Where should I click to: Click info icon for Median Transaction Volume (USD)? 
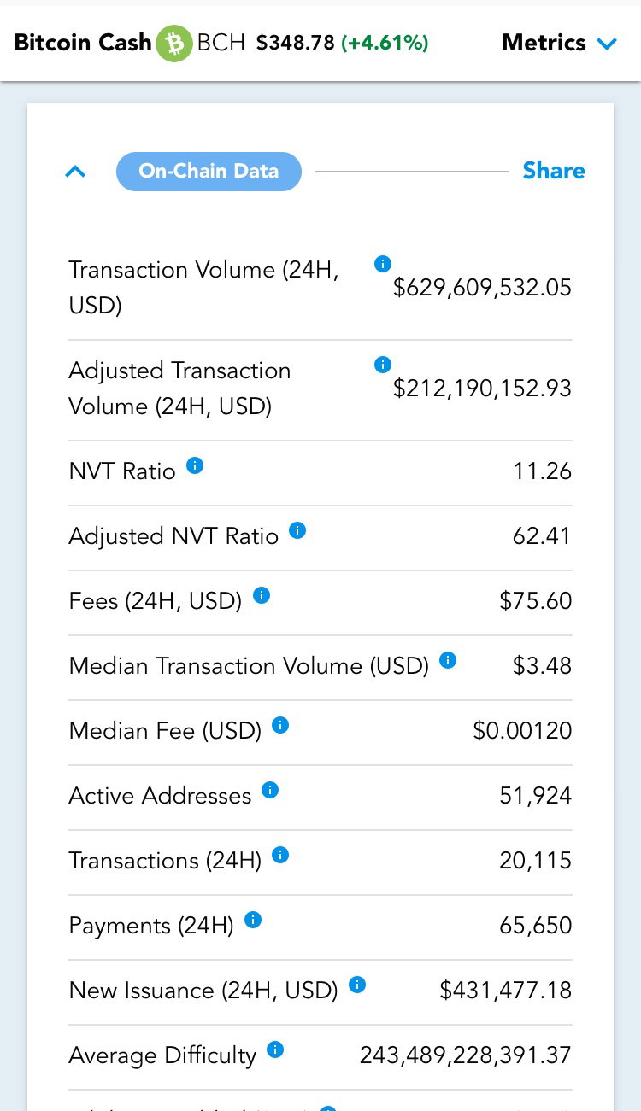pyautogui.click(x=448, y=660)
